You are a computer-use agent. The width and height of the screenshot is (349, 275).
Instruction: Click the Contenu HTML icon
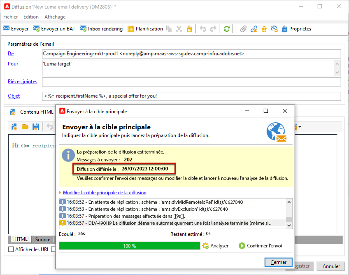[x=13, y=112]
